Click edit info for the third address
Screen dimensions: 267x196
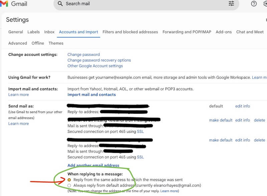243,140
